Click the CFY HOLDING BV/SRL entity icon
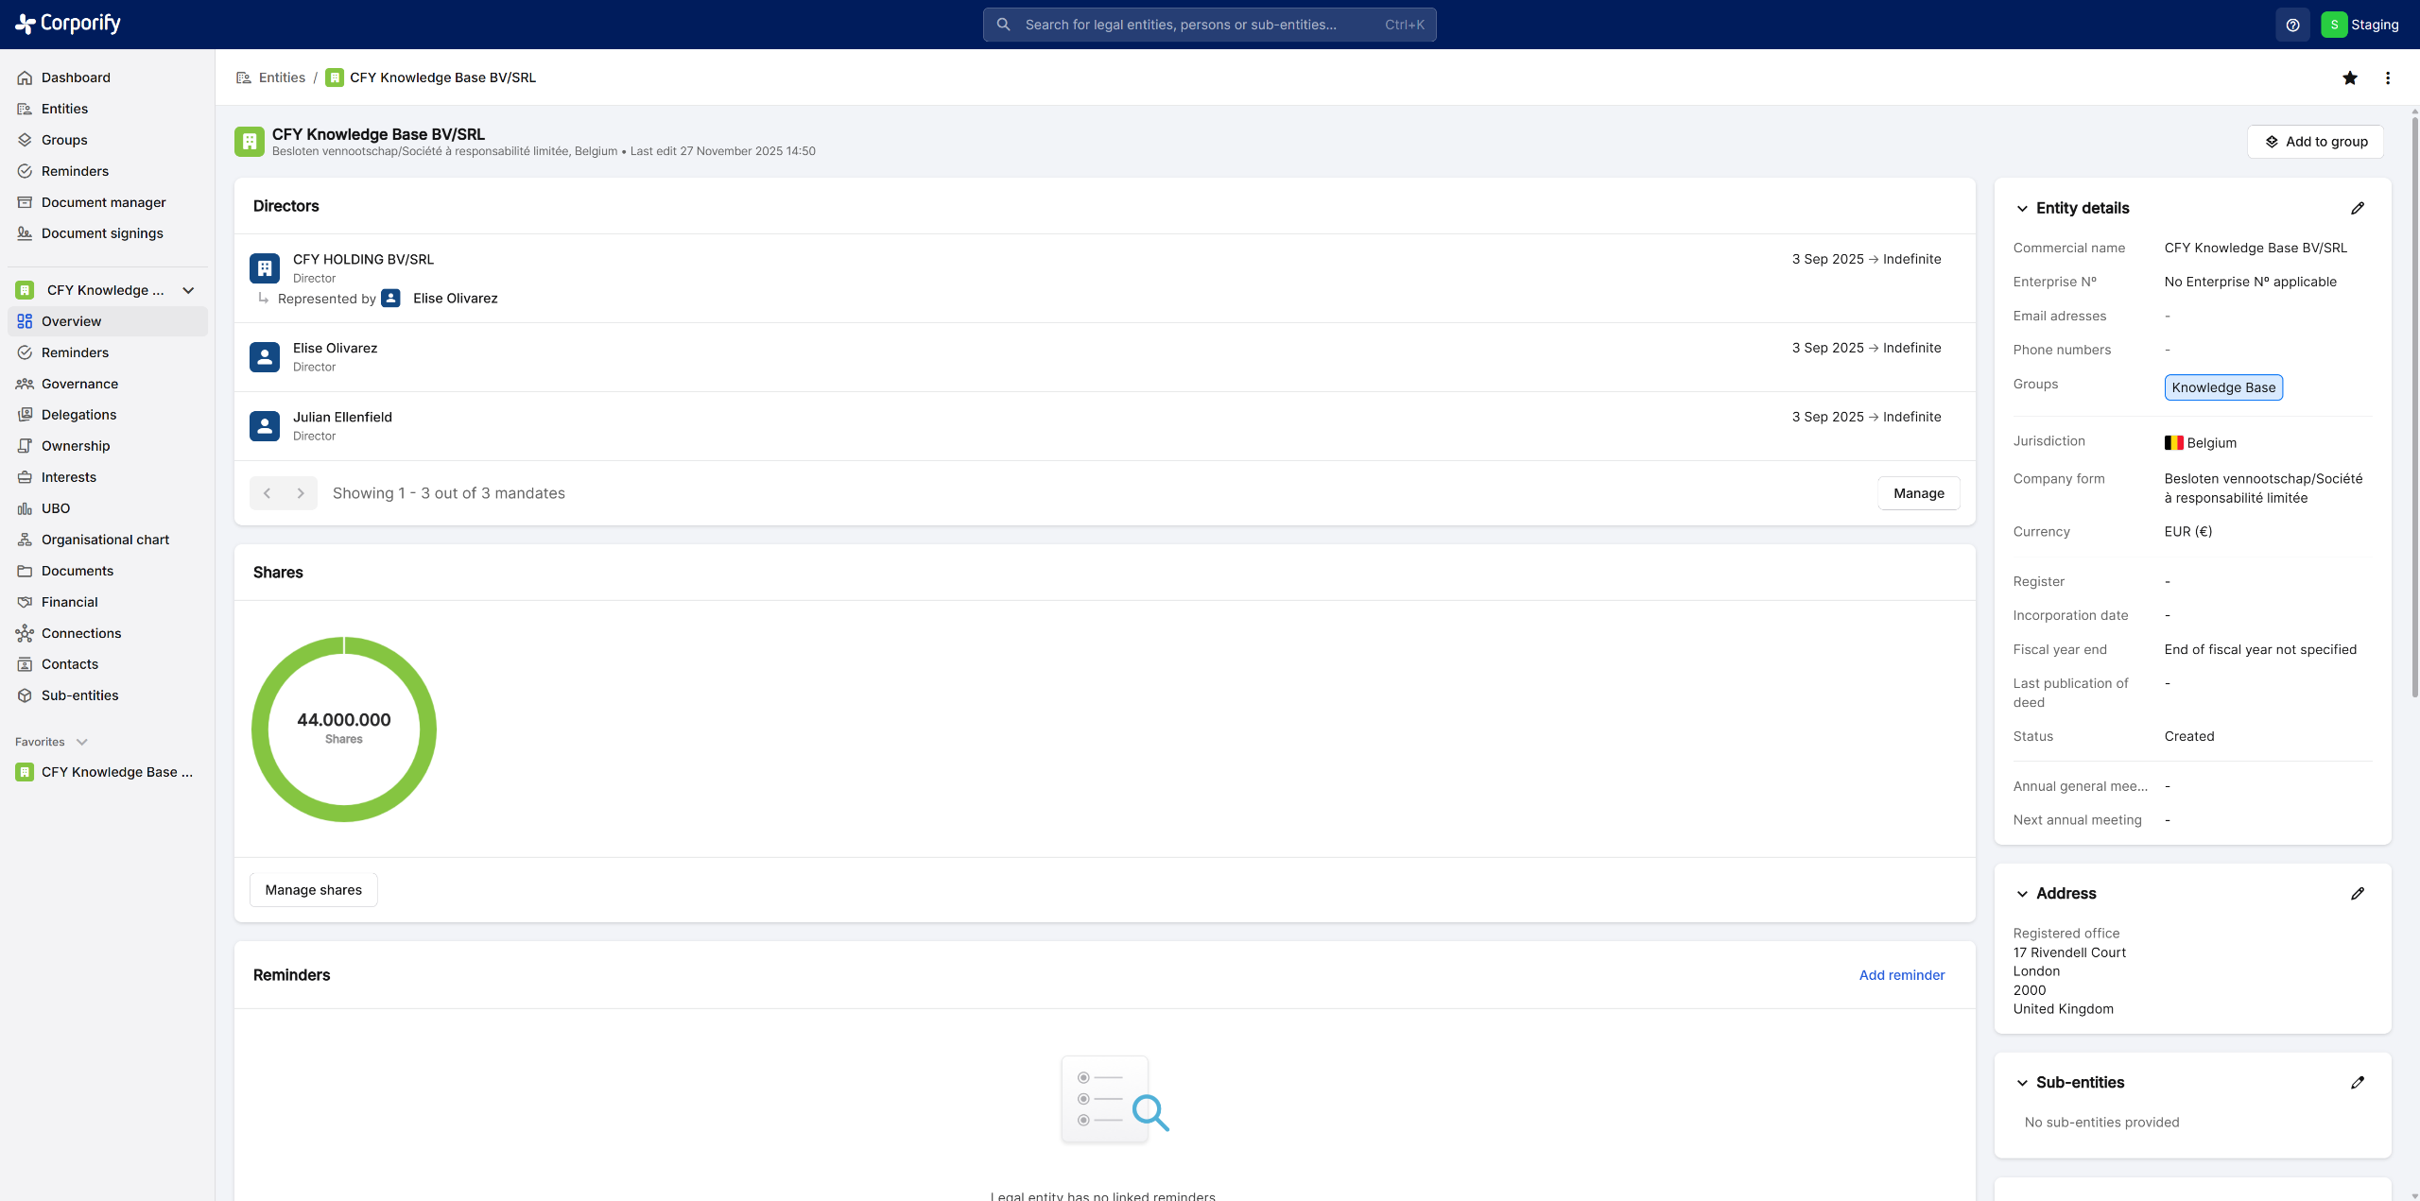Image resolution: width=2420 pixels, height=1201 pixels. pos(265,267)
